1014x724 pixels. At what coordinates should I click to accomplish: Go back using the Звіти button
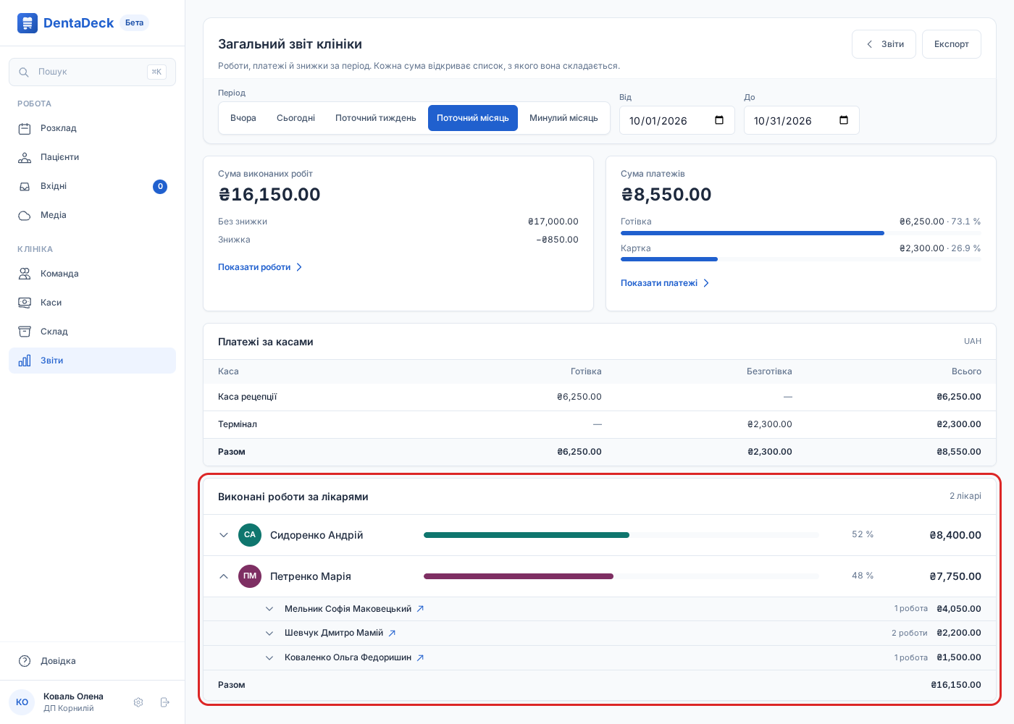[884, 44]
